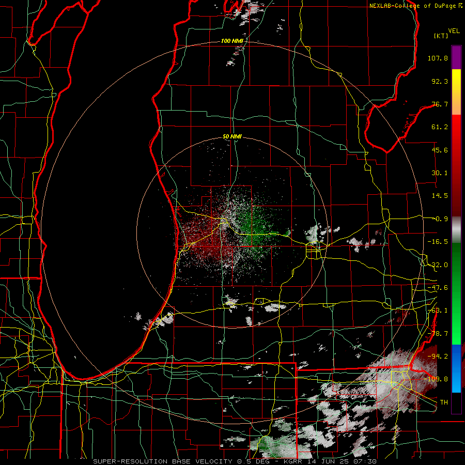Click the 50 NMI range ring label

coord(232,137)
